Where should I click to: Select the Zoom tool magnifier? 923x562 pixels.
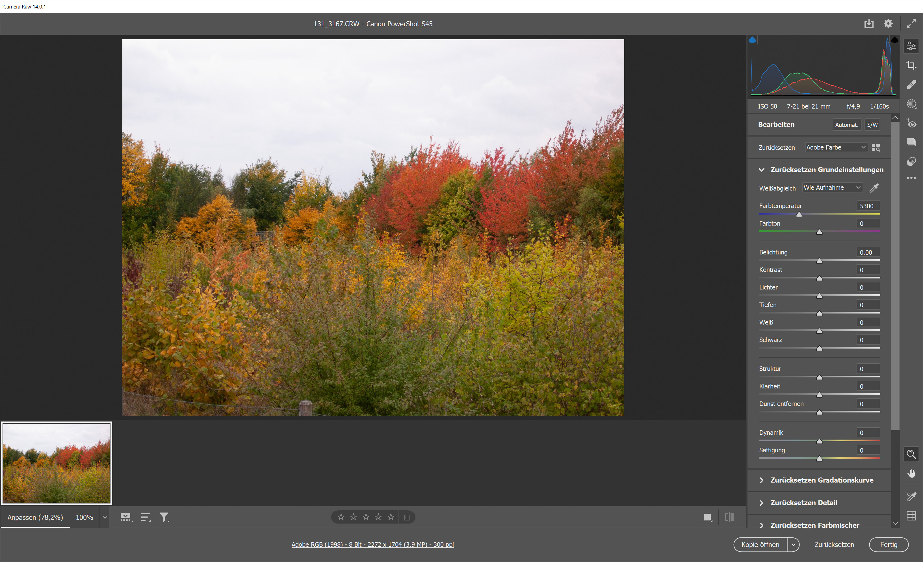point(911,454)
